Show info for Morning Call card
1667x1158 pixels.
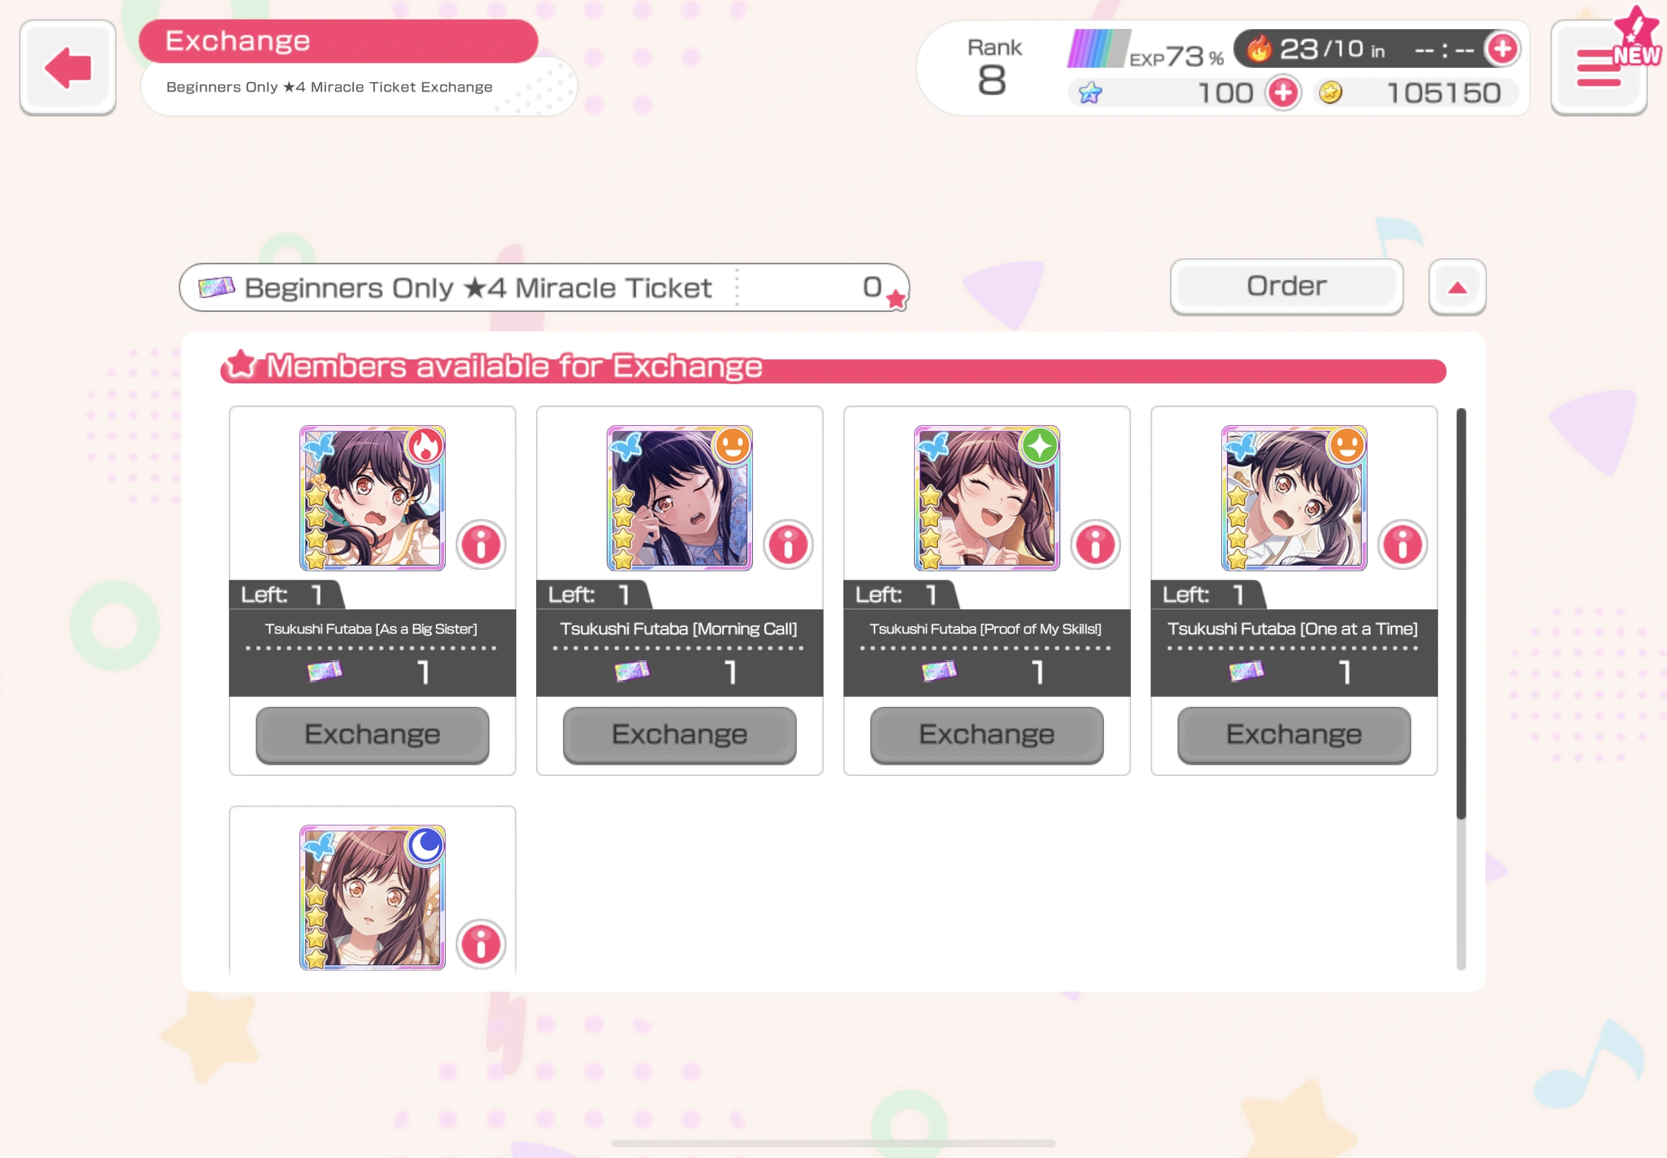tap(788, 544)
